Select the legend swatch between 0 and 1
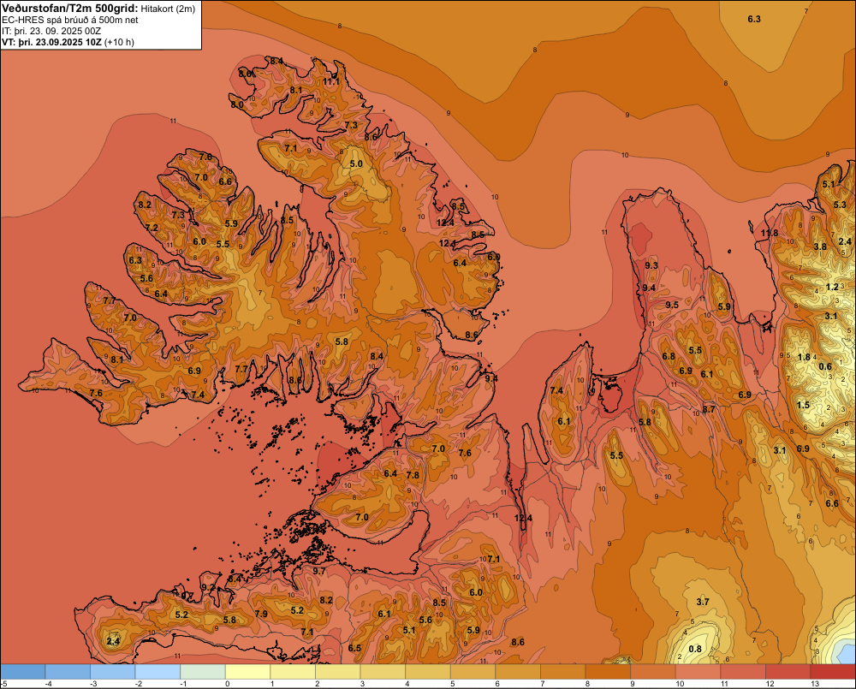 coord(248,672)
